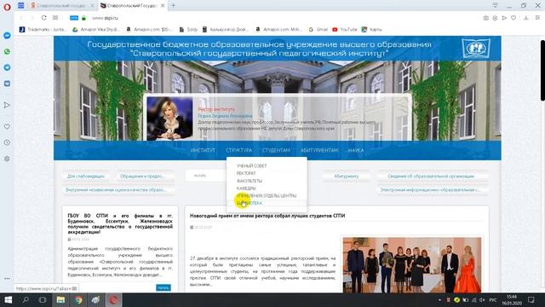Open the Speed Dial grid button
The width and height of the screenshot is (545, 307).
point(55,18)
